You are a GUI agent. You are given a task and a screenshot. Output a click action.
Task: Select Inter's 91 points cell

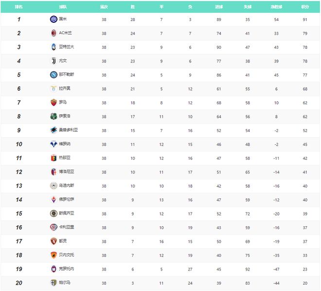point(305,19)
